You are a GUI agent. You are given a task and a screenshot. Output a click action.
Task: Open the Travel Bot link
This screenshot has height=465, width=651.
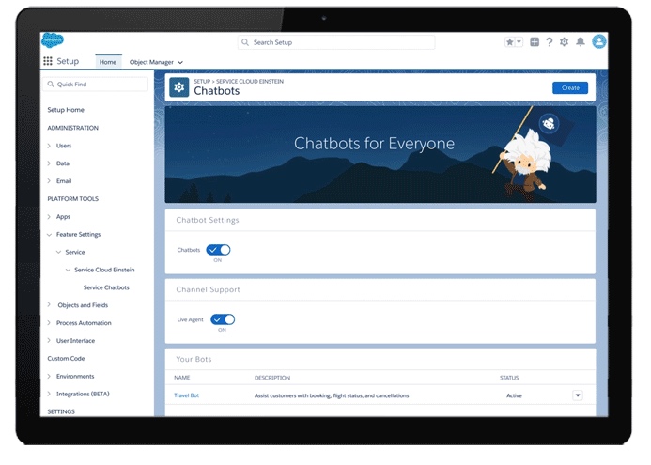186,395
